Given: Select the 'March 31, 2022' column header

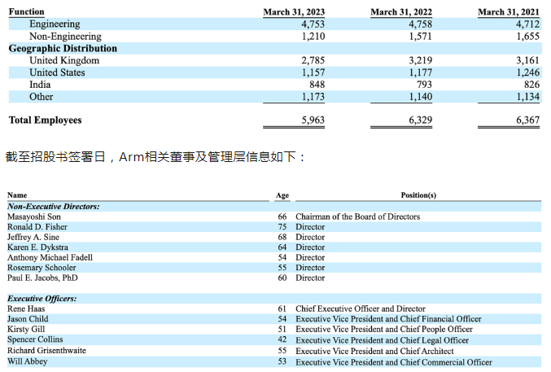Looking at the screenshot, I should 401,12.
